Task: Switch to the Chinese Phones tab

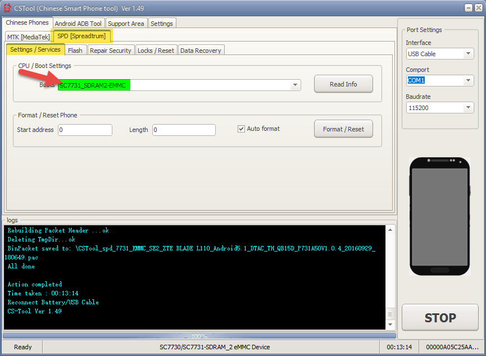Action: pyautogui.click(x=28, y=22)
